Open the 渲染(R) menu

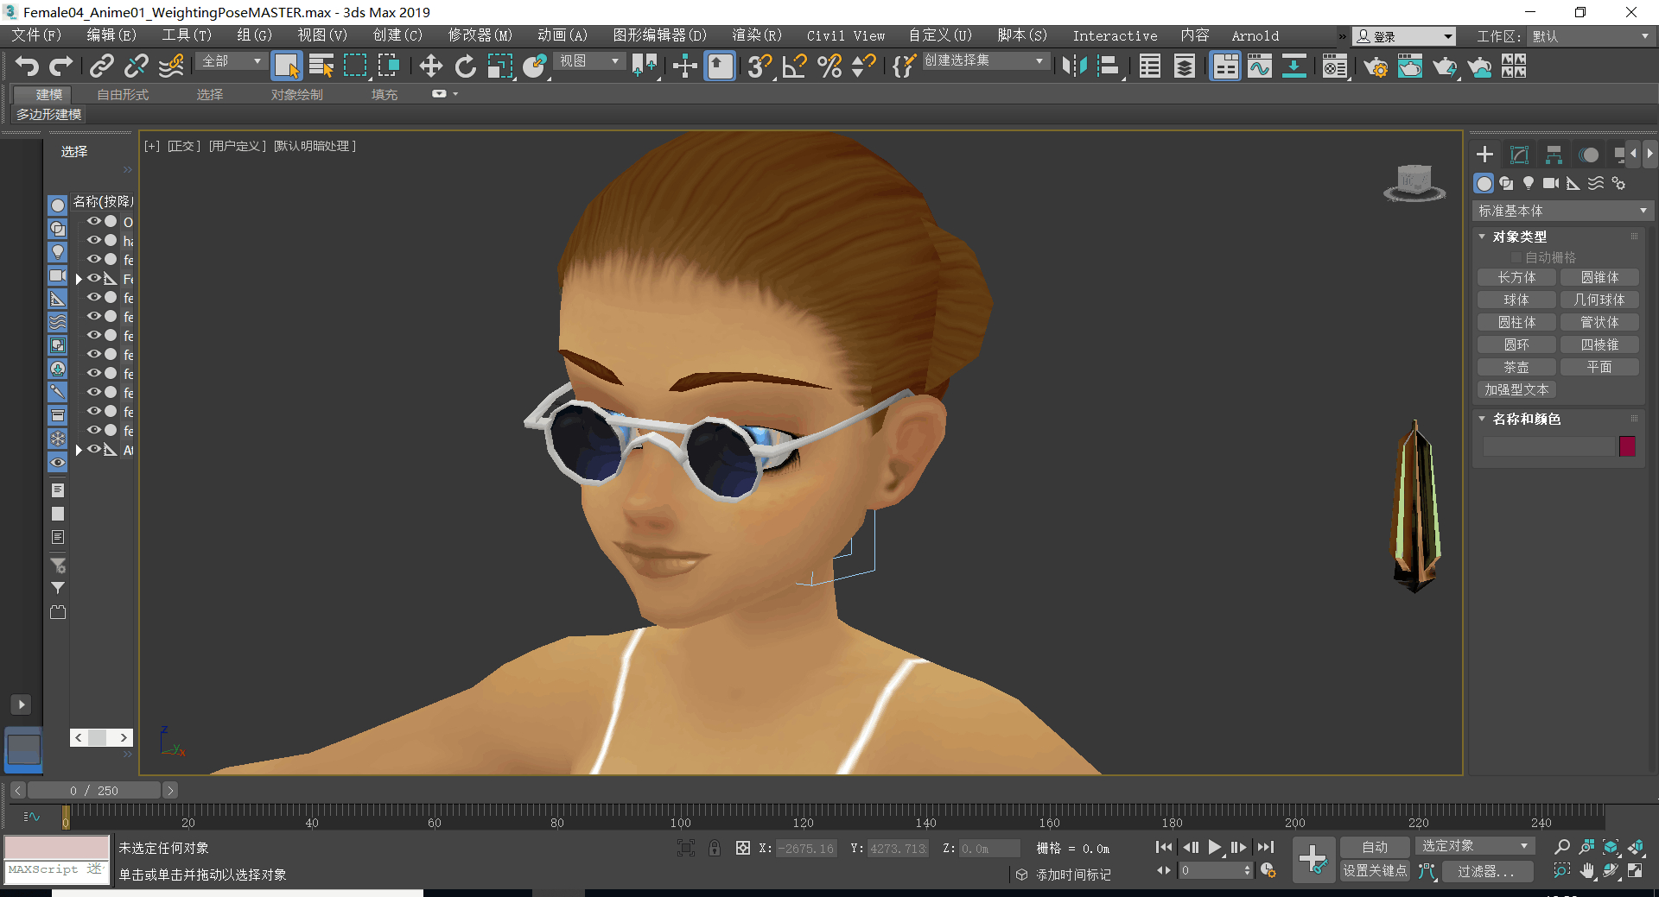[756, 35]
